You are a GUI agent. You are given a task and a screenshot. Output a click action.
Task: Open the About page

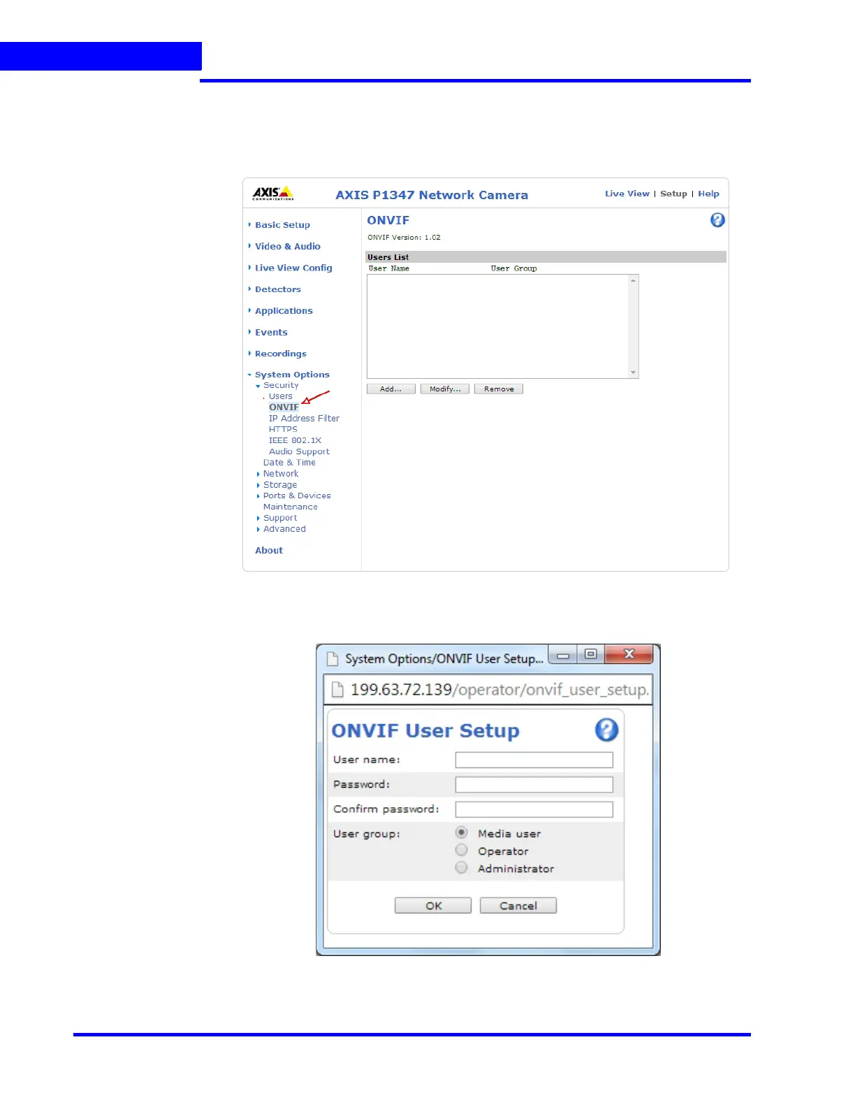tap(269, 551)
